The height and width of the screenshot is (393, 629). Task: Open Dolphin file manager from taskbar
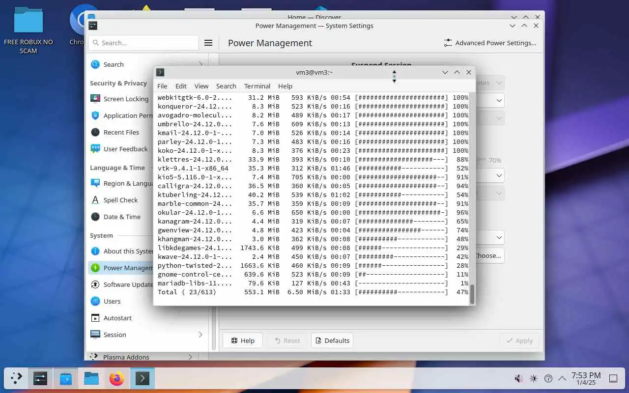pyautogui.click(x=91, y=378)
